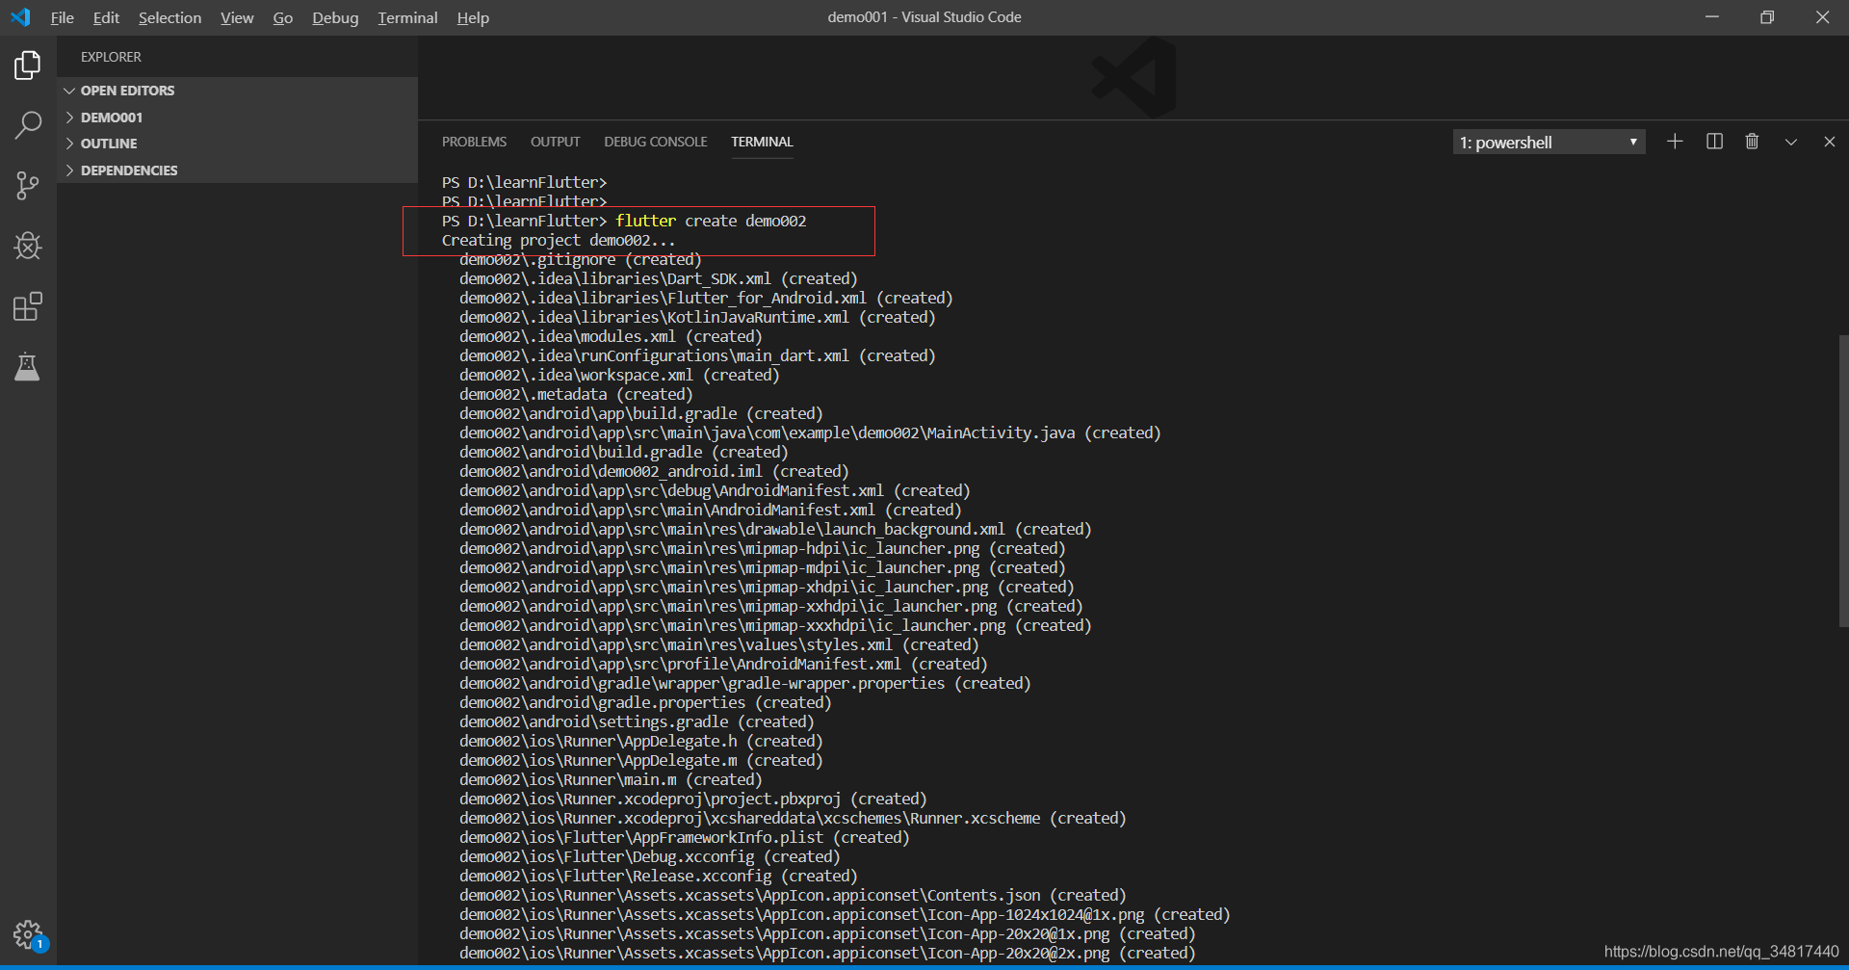Maximize panel size with chevron icon
The height and width of the screenshot is (970, 1849).
pyautogui.click(x=1791, y=142)
